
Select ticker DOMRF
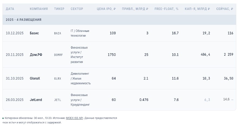[58, 55]
